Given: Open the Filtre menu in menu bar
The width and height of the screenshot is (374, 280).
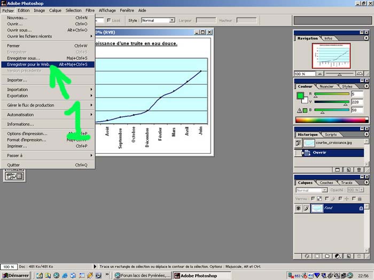Looking at the screenshot, I should coord(90,10).
